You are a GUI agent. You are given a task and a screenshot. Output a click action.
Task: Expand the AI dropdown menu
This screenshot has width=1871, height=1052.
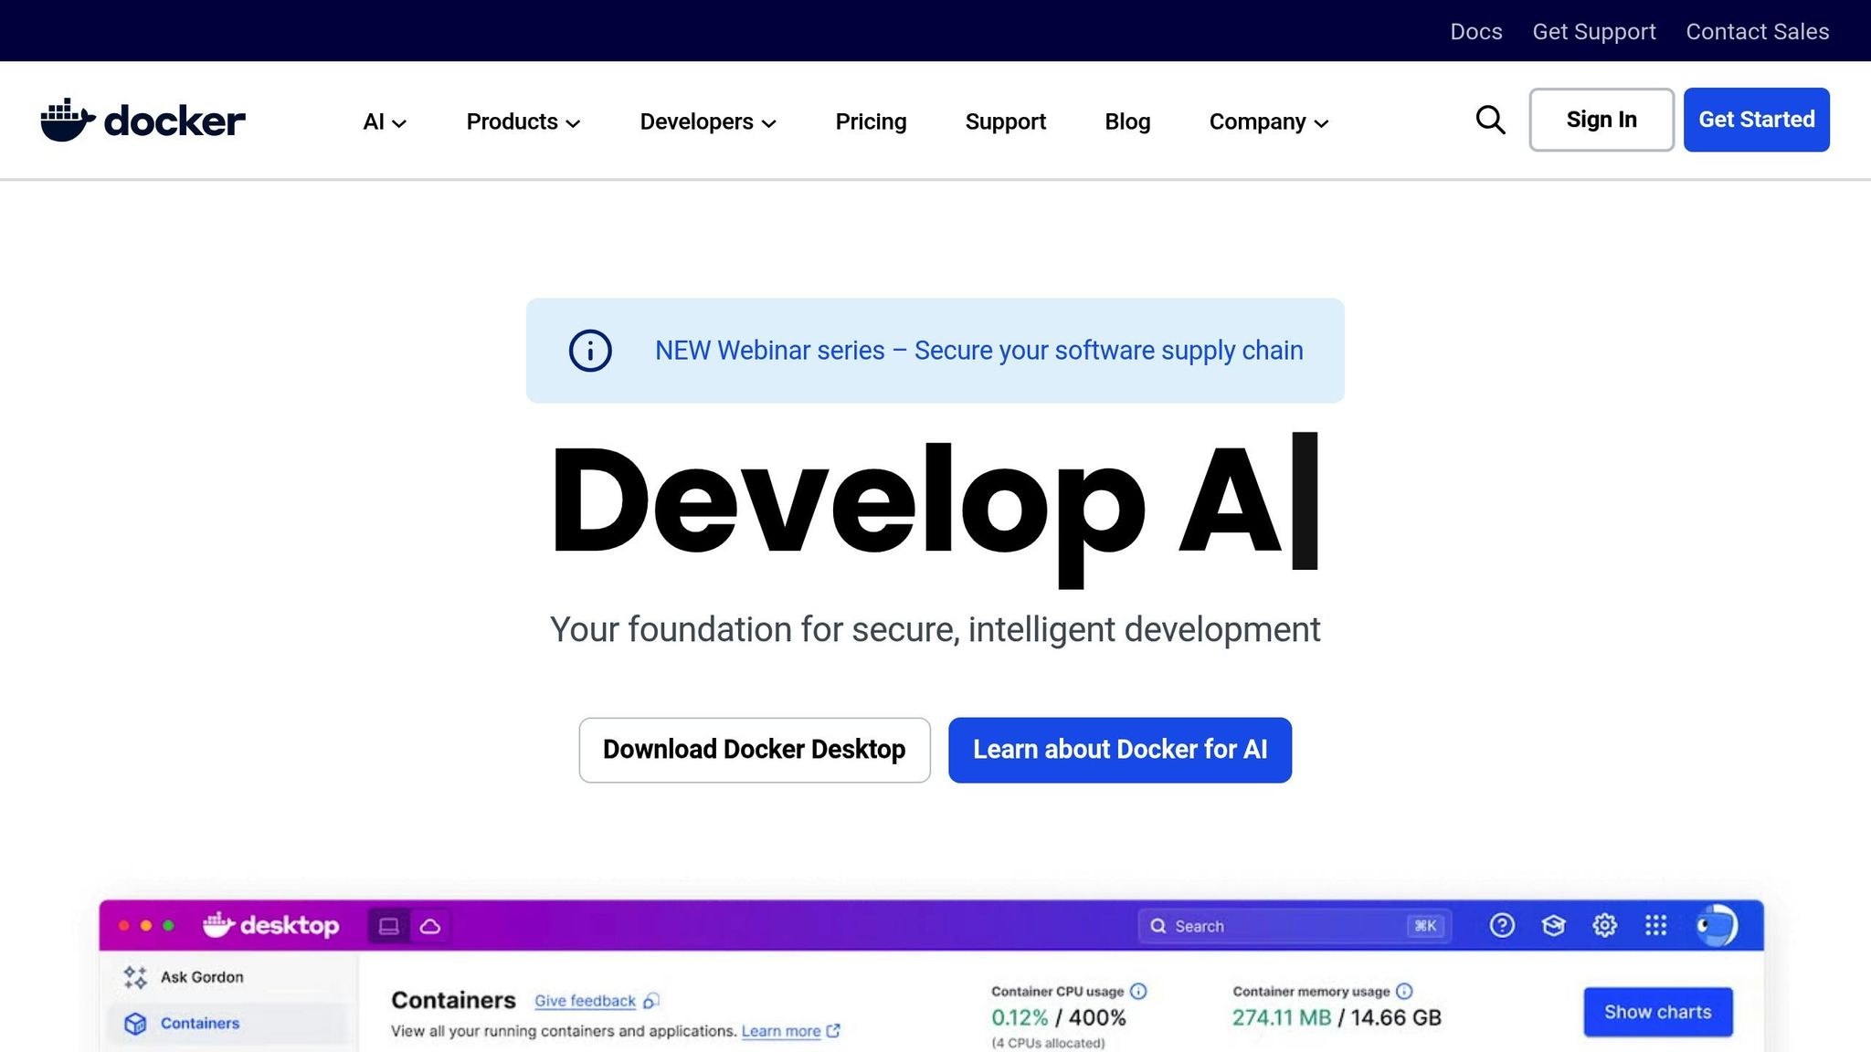385,122
